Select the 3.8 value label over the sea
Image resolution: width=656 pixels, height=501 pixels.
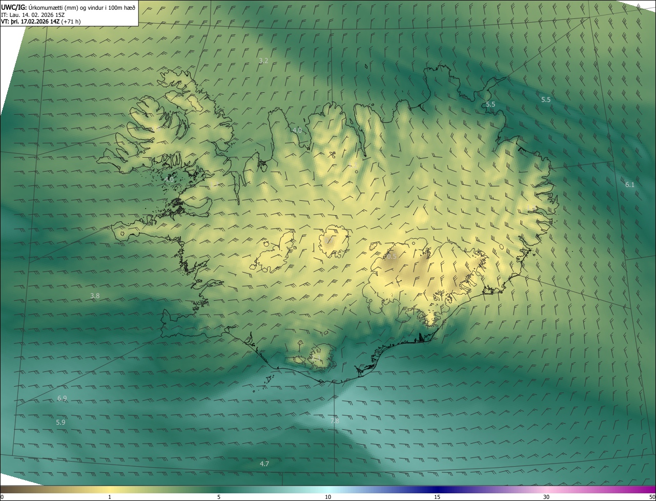(x=95, y=296)
